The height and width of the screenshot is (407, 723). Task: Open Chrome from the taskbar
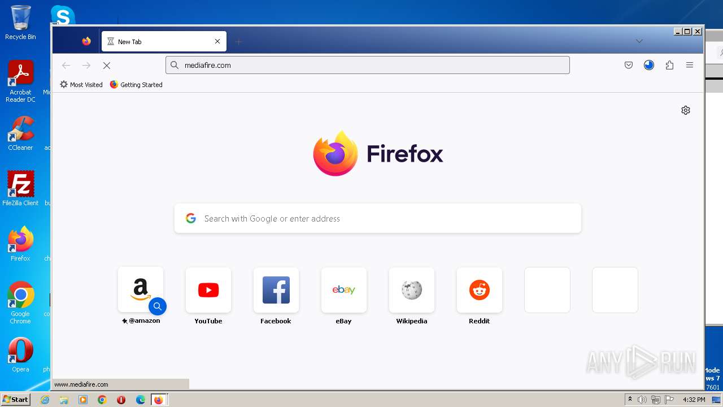tap(102, 400)
